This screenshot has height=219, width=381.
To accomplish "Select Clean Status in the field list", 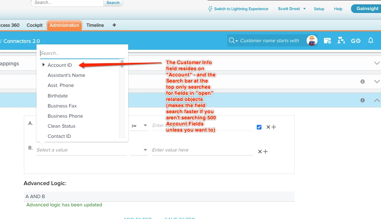I will 61,126.
